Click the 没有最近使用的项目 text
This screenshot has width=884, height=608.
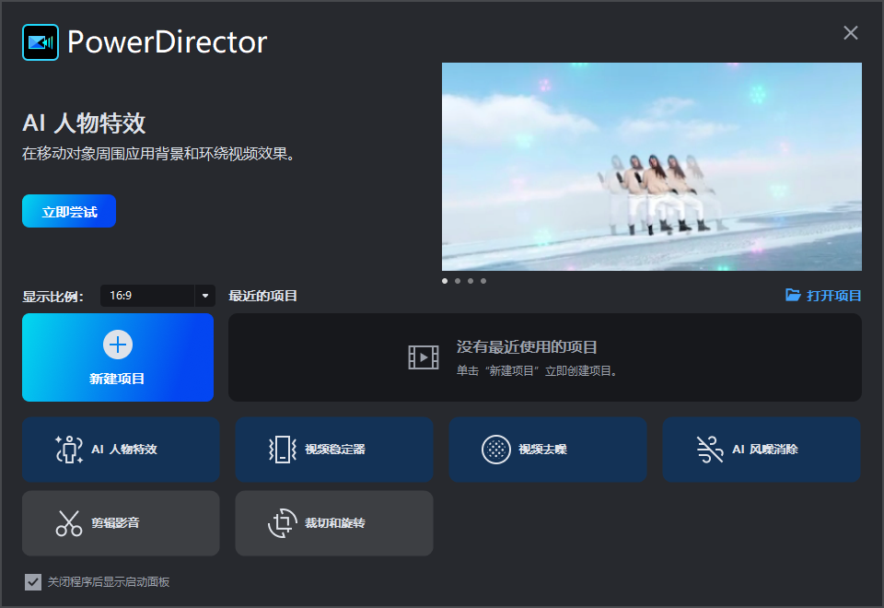(527, 347)
